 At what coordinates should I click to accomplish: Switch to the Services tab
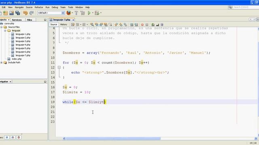point(17,20)
